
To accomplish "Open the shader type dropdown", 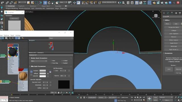I will click(x=39, y=61).
